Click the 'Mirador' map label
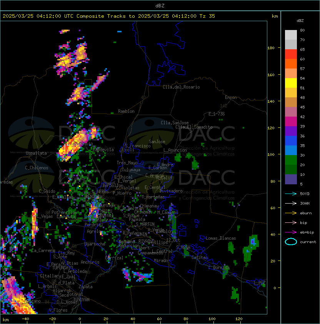 pos(162,261)
